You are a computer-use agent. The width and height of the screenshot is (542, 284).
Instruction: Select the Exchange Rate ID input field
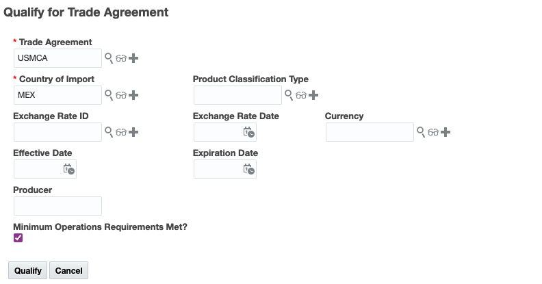pyautogui.click(x=57, y=132)
